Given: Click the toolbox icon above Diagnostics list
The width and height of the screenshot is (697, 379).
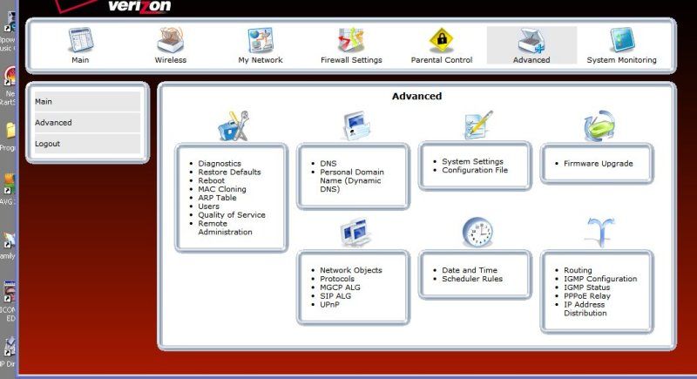Looking at the screenshot, I should pyautogui.click(x=233, y=126).
